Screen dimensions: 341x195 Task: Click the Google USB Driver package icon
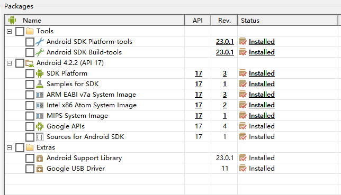(40, 169)
